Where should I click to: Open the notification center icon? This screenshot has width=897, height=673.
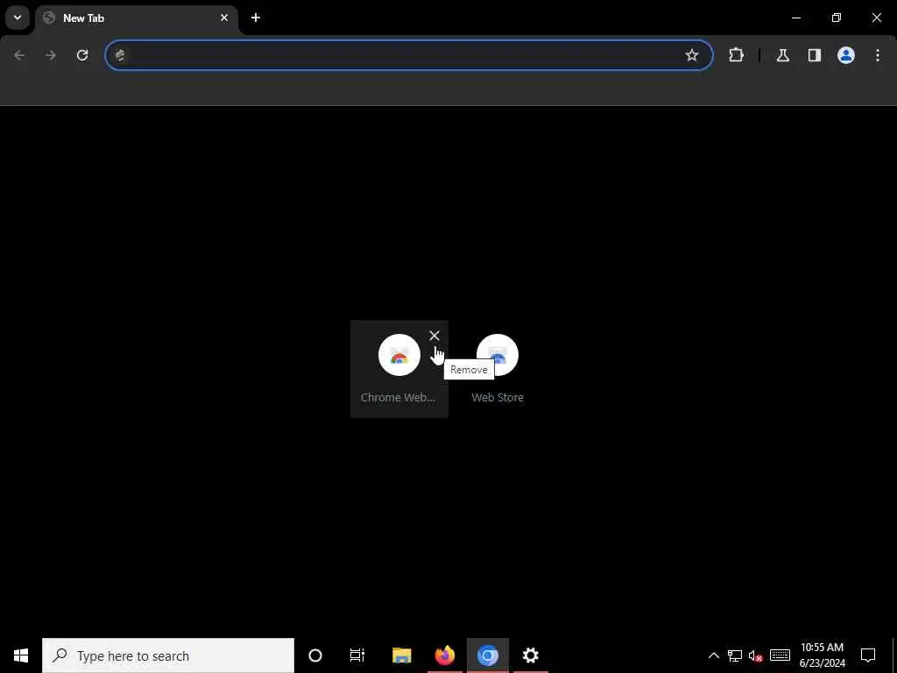coord(868,655)
